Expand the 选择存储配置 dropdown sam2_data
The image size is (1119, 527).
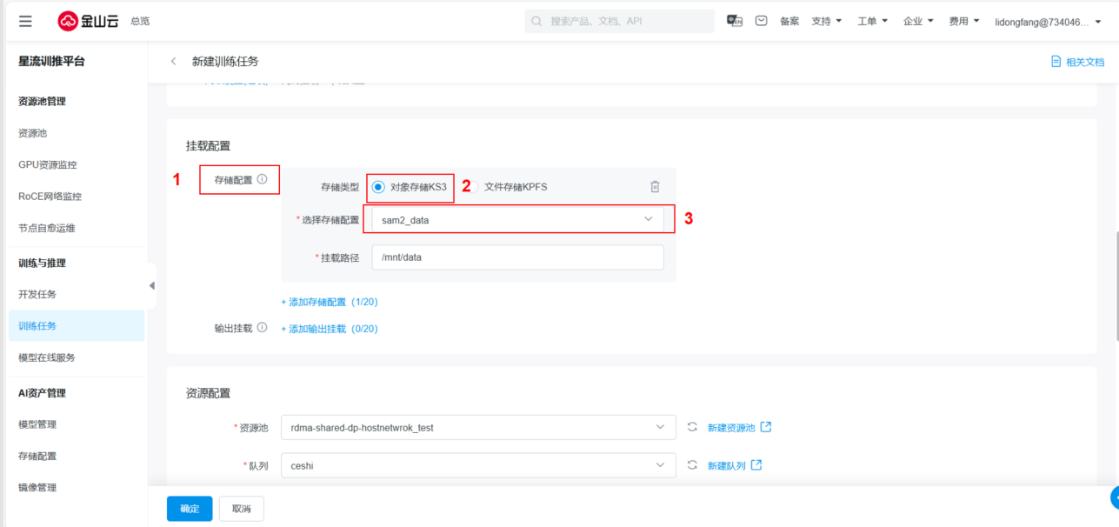coord(518,220)
